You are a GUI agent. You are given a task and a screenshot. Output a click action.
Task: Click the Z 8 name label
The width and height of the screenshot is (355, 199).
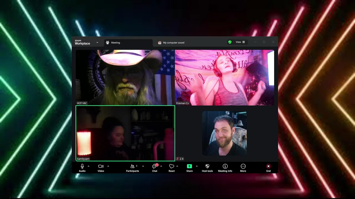coord(182,159)
